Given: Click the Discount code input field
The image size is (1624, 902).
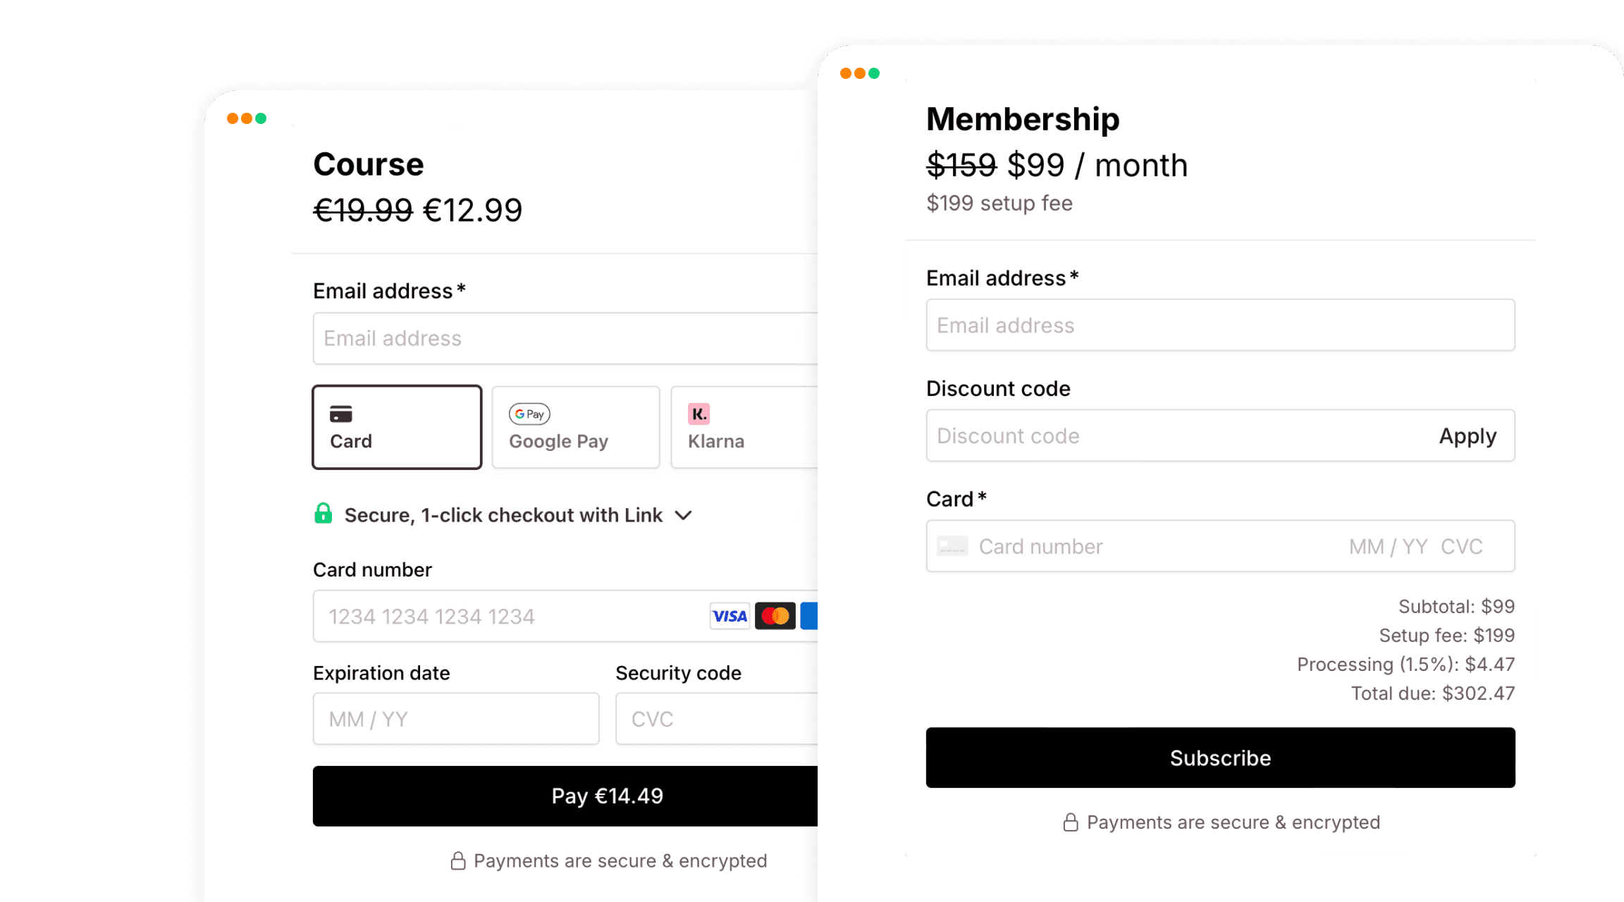Looking at the screenshot, I should [x=1170, y=436].
